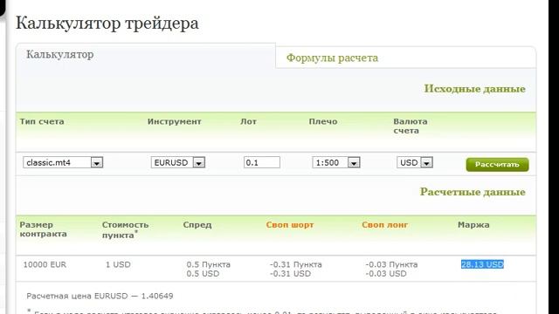The width and height of the screenshot is (559, 314).
Task: Click the 10000 EUR contract size value
Action: tap(45, 264)
